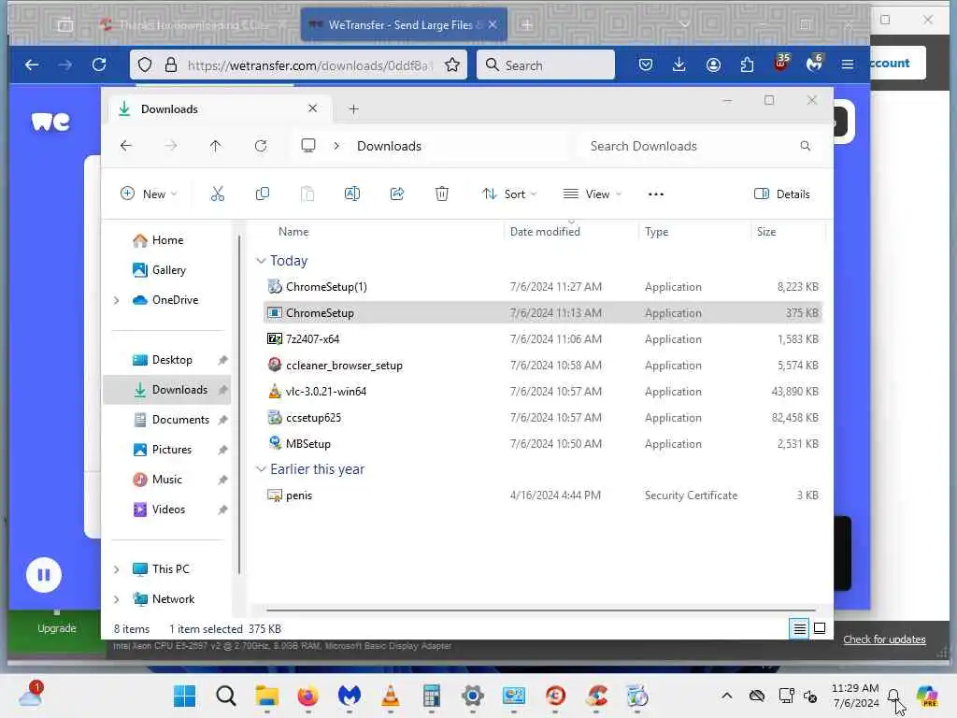Open Firefox from the taskbar
Image resolution: width=957 pixels, height=718 pixels.
pyautogui.click(x=307, y=696)
